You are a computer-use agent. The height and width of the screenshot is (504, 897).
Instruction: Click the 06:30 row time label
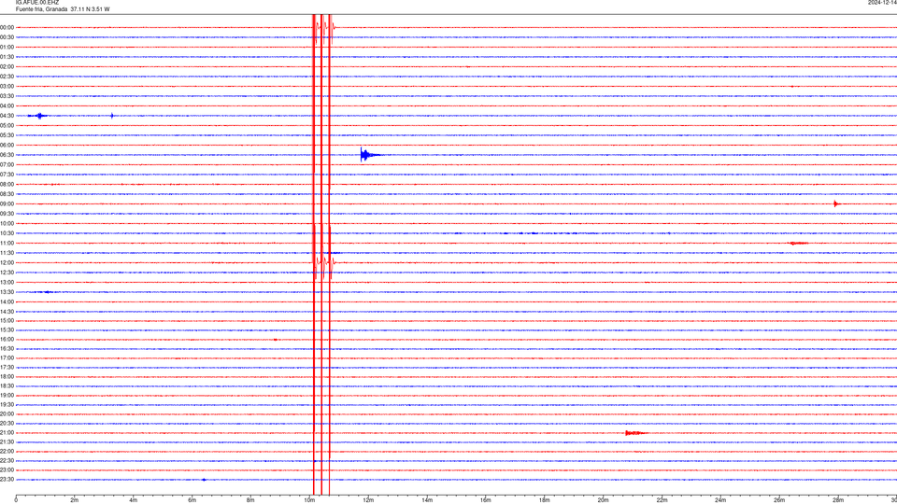(7, 155)
